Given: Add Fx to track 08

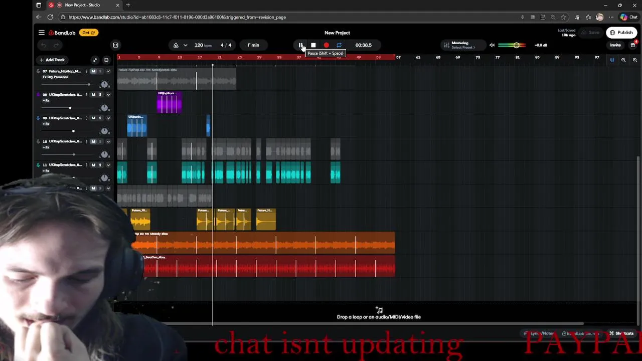Looking at the screenshot, I should (46, 101).
